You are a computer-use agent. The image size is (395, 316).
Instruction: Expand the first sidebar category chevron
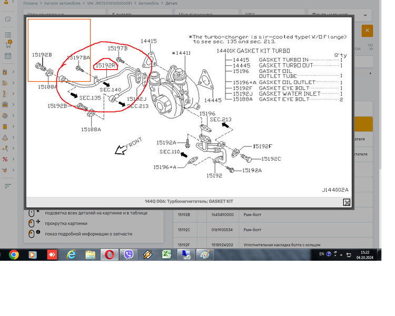click(x=13, y=72)
